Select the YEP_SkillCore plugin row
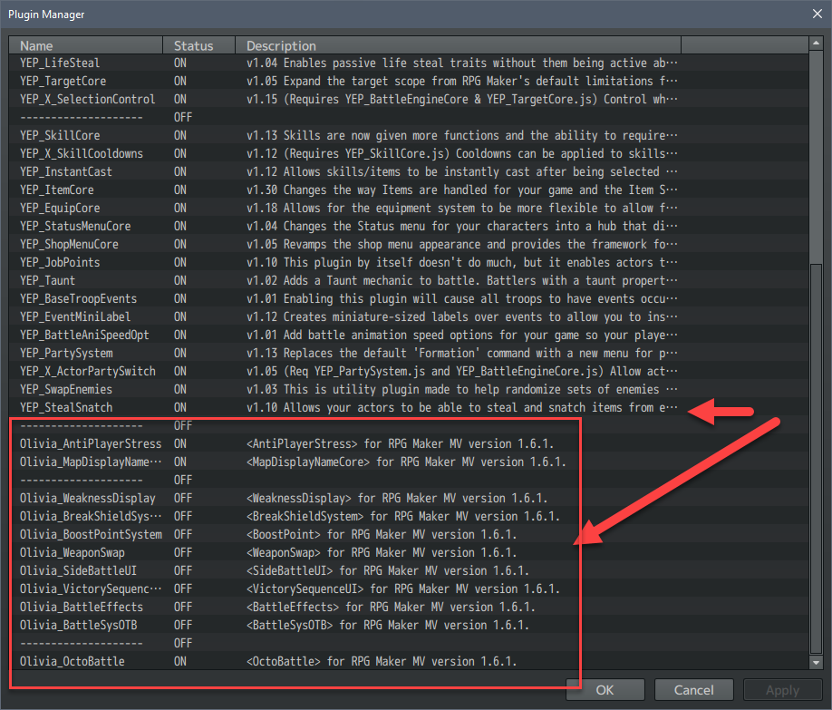Viewport: 832px width, 710px height. pos(409,135)
